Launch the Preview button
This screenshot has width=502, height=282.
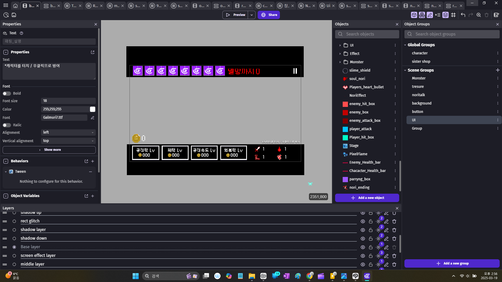point(235,15)
